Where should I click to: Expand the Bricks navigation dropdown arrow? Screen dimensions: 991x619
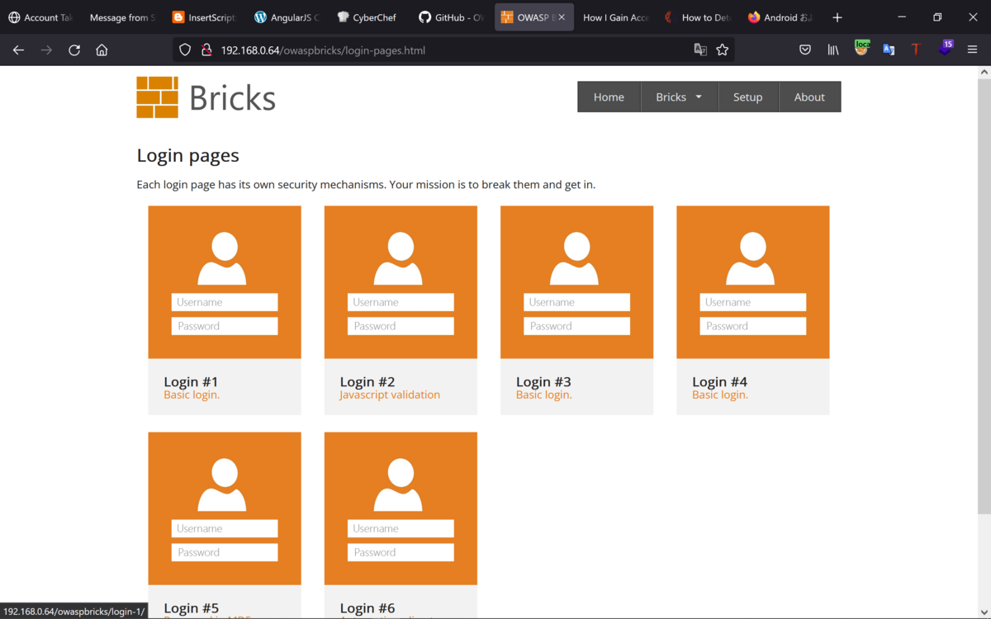[x=699, y=97]
